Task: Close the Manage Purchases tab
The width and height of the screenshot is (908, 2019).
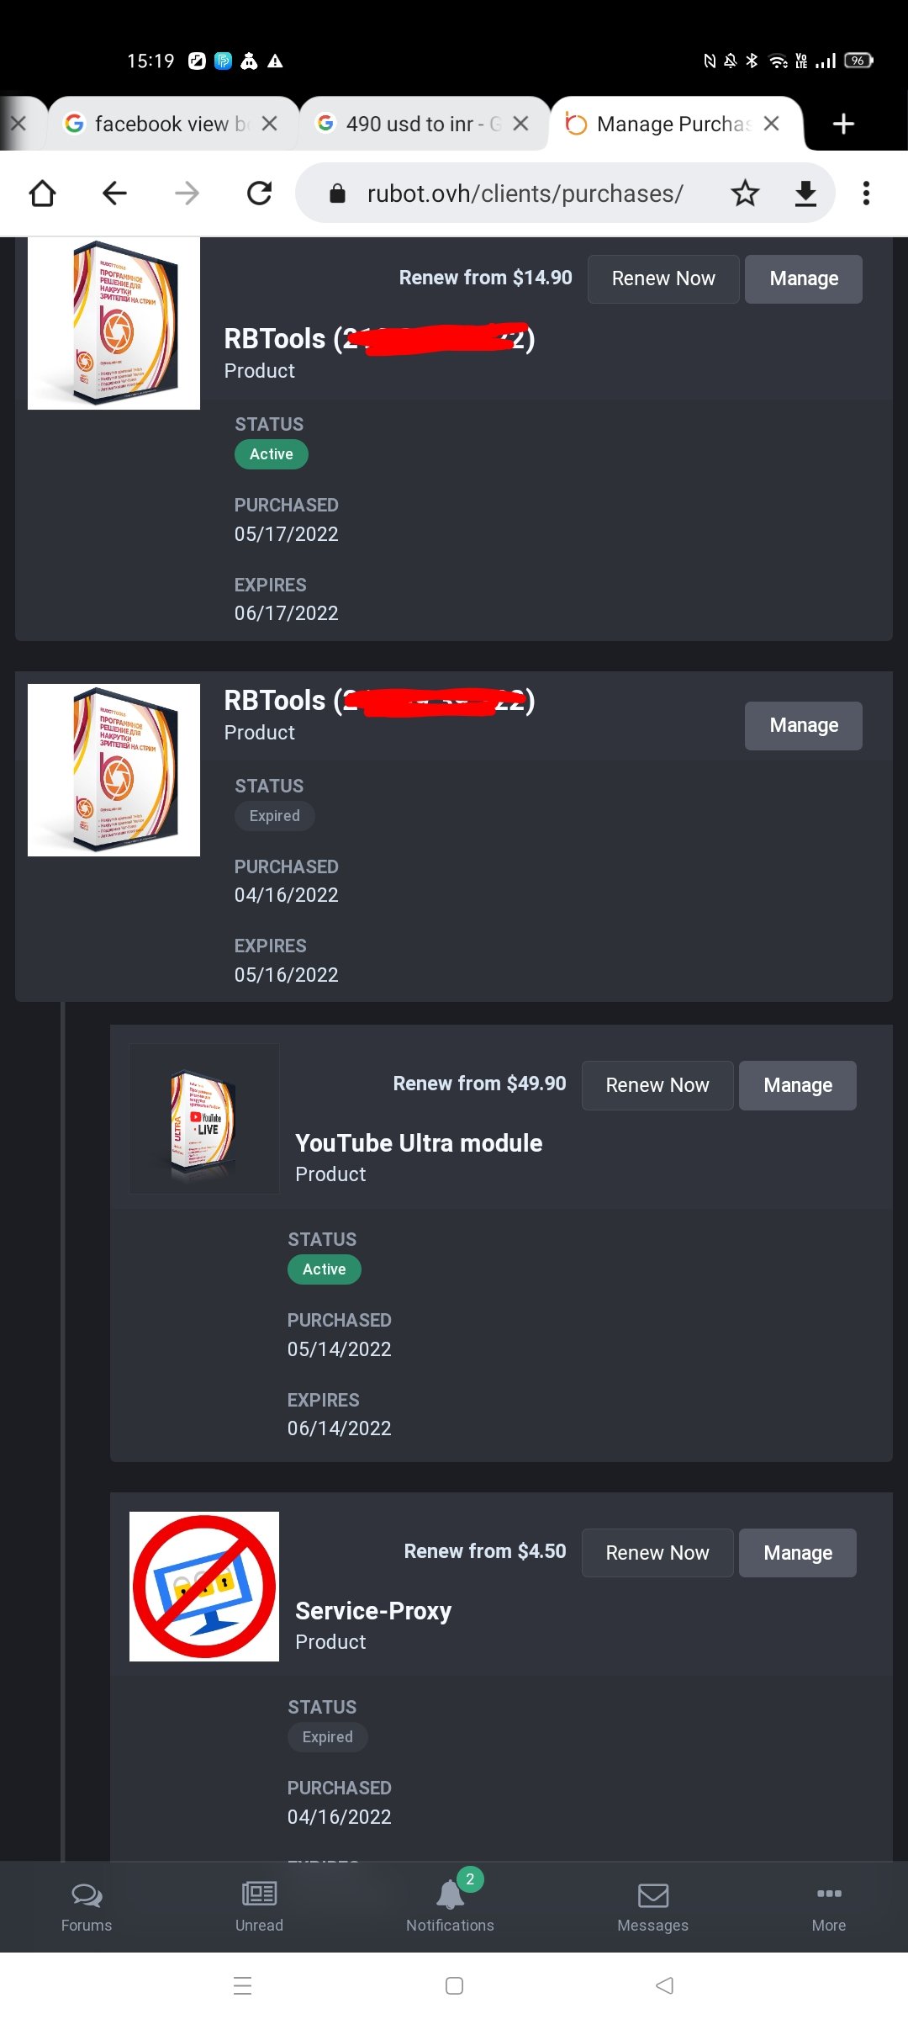Action: [x=771, y=124]
